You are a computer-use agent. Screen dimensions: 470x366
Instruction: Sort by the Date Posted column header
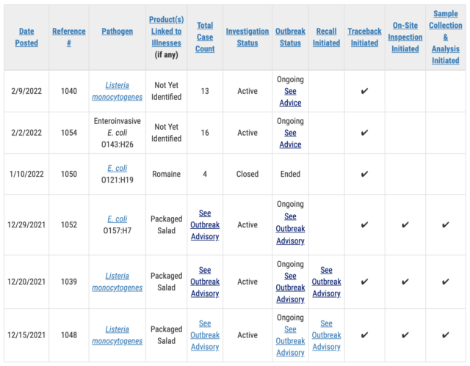pos(26,37)
